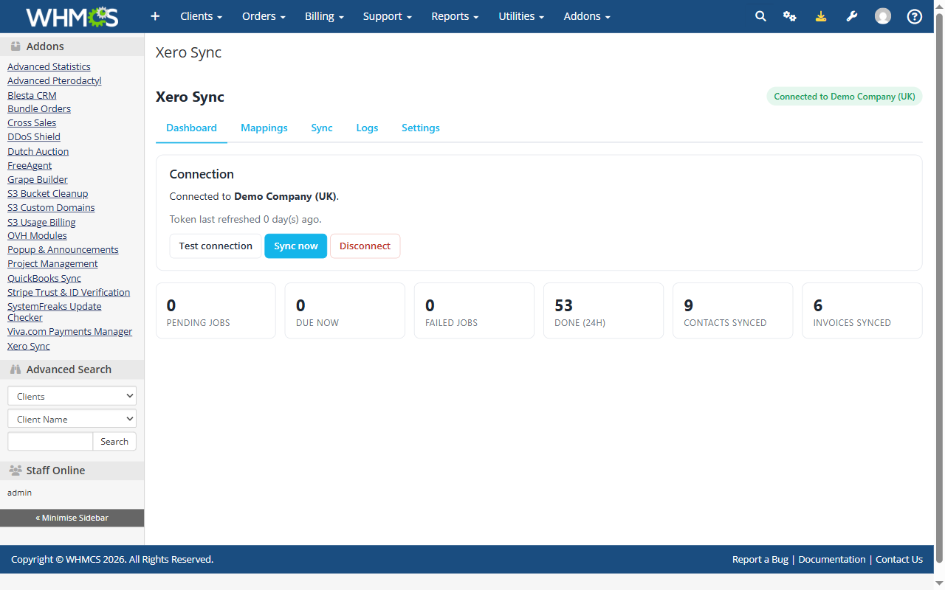Viewport: 945px width, 590px height.
Task: Open the Clients search type dropdown
Action: (x=72, y=396)
